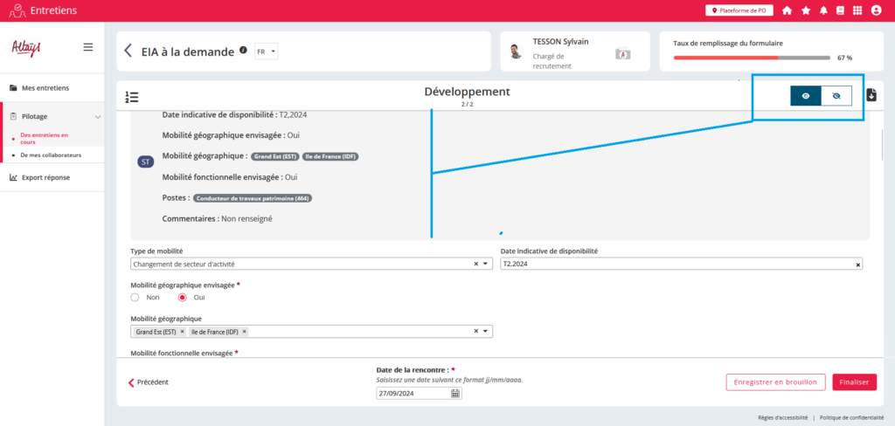The width and height of the screenshot is (895, 426).
Task: Open the user profile icon
Action: coord(877,10)
